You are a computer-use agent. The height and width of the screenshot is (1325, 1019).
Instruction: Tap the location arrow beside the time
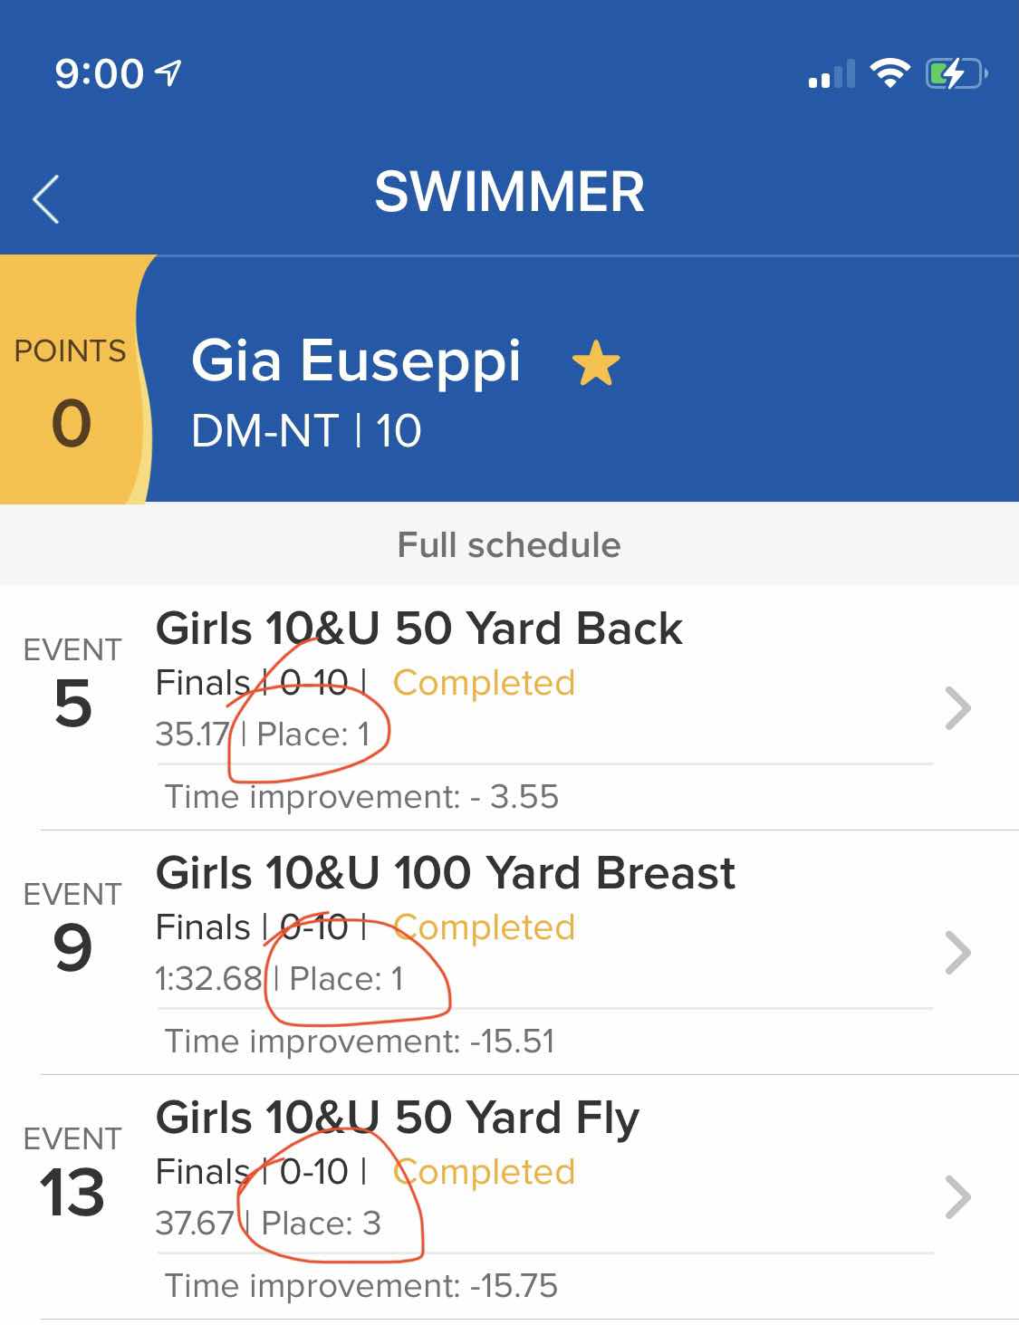168,72
